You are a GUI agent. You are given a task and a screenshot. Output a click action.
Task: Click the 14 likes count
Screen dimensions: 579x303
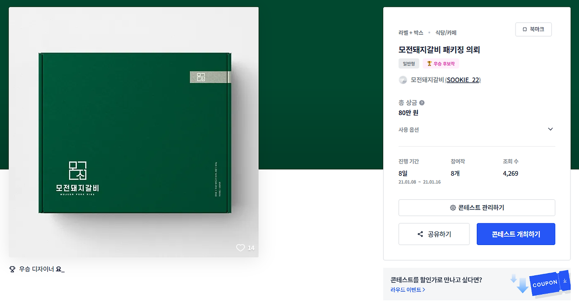coord(251,248)
